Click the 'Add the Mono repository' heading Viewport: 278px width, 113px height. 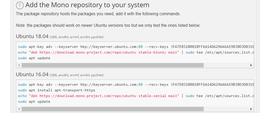click(87, 5)
